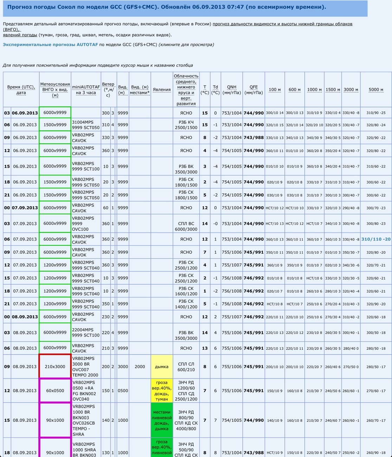Click the yellow дымка phenomena cell

pos(162,367)
